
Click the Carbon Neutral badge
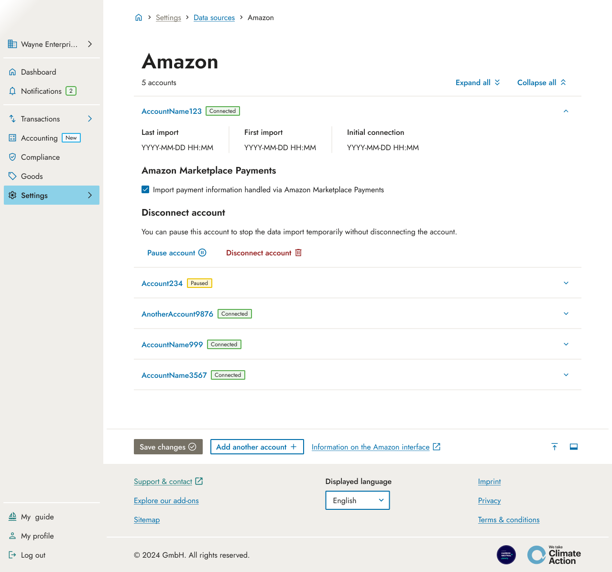click(506, 555)
